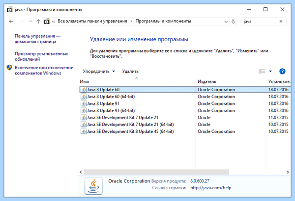Image resolution: width=295 pixels, height=201 pixels.
Task: Select 'Java 8 Update 60 (64-bit)' entry
Action: point(111,97)
